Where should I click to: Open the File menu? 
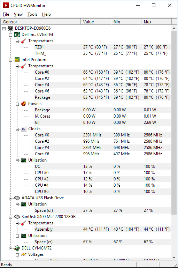point(6,14)
